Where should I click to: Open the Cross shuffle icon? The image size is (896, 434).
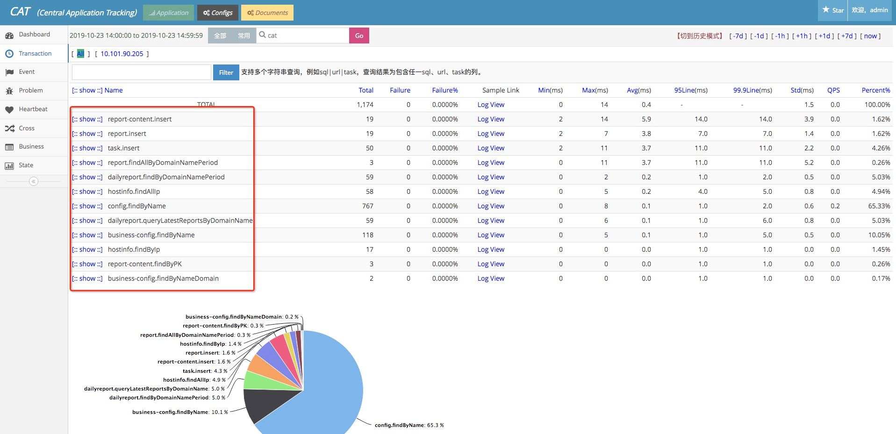pyautogui.click(x=9, y=128)
